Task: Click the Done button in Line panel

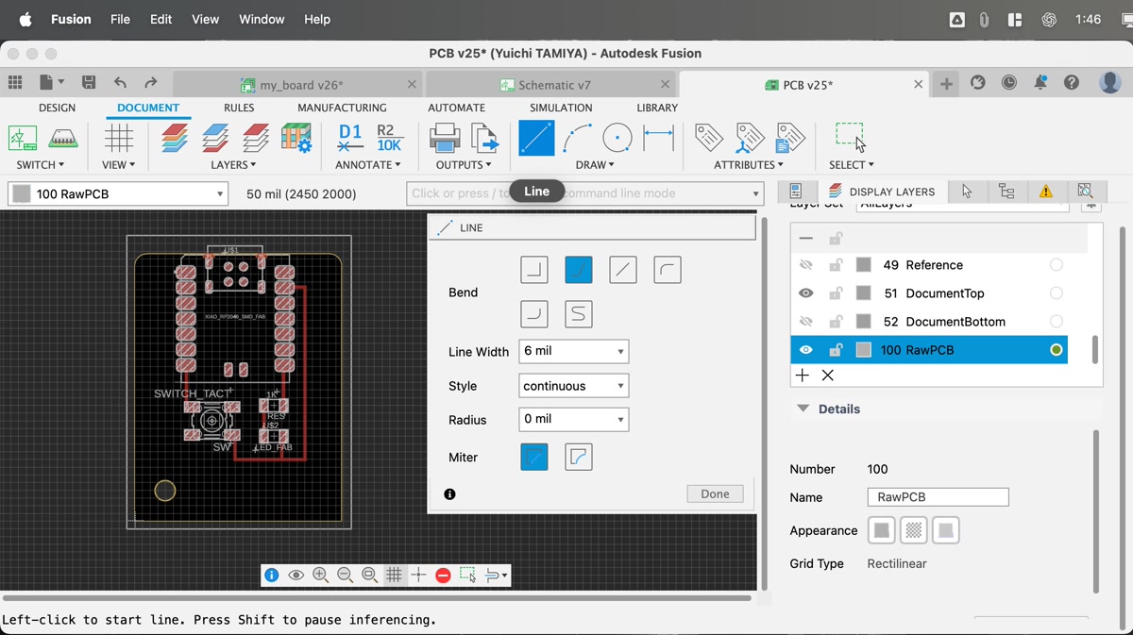Action: pyautogui.click(x=715, y=493)
